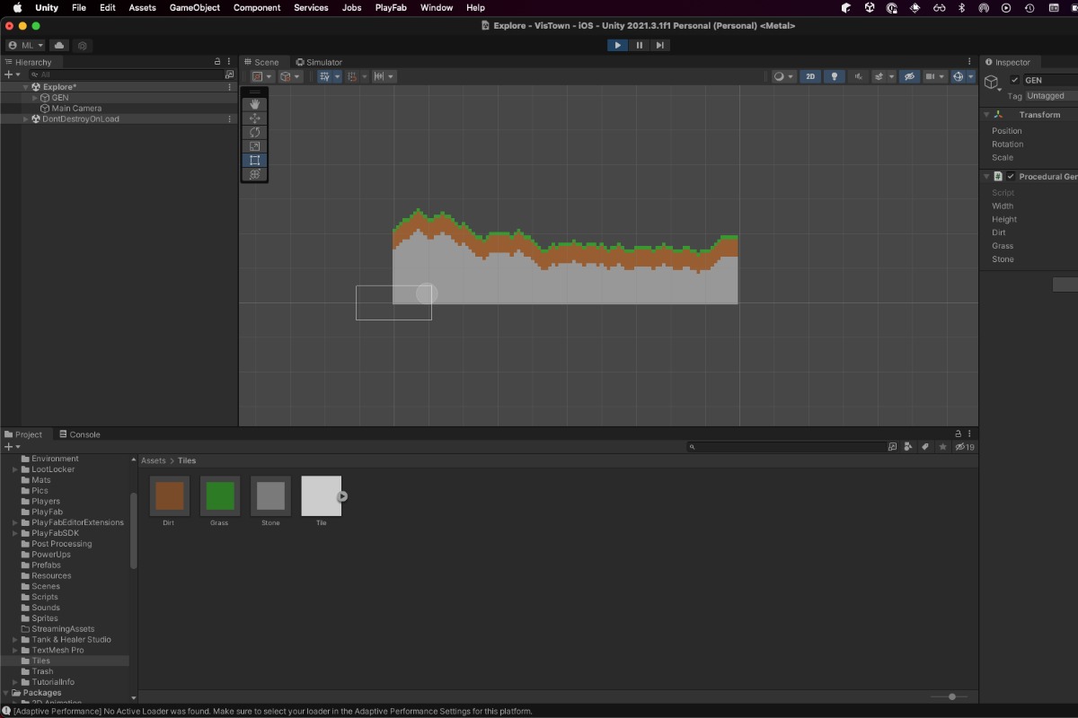This screenshot has height=718, width=1078.
Task: Switch to the Simulator tab
Action: pyautogui.click(x=319, y=62)
